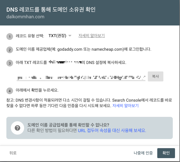Click the 뒤로 back button
The image size is (180, 162).
tap(13, 153)
